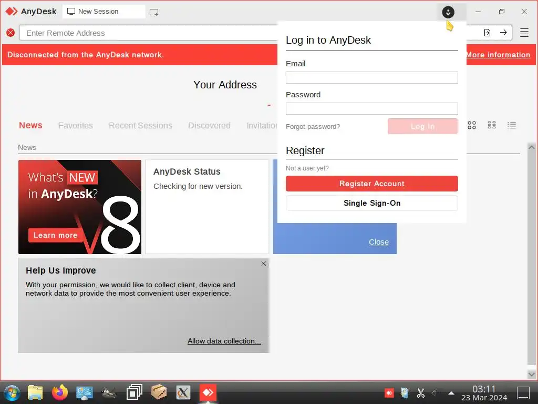This screenshot has height=404, width=538.
Task: Open the file manager in taskbar
Action: coord(35,392)
